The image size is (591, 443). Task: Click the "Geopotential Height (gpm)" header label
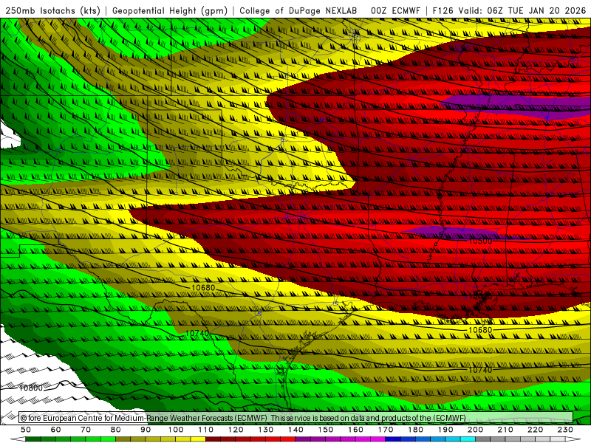click(170, 10)
